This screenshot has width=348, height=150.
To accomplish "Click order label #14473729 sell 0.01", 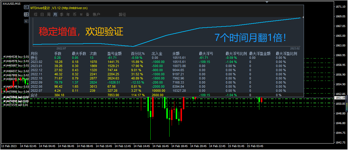I will [x=16, y=105].
